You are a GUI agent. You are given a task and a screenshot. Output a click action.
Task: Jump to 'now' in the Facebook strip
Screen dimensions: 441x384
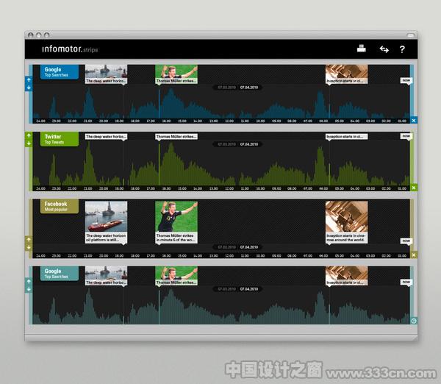[406, 241]
